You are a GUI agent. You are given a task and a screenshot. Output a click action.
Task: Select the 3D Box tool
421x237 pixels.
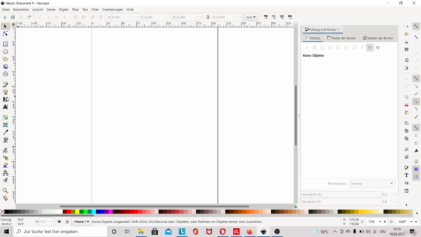tap(5, 66)
